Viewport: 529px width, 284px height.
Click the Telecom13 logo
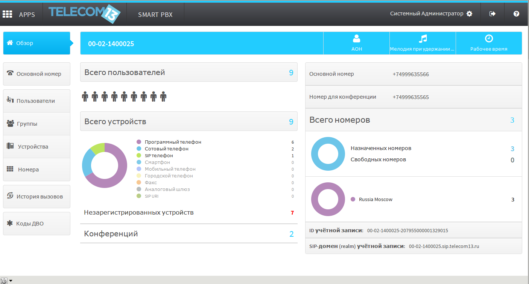click(x=85, y=14)
